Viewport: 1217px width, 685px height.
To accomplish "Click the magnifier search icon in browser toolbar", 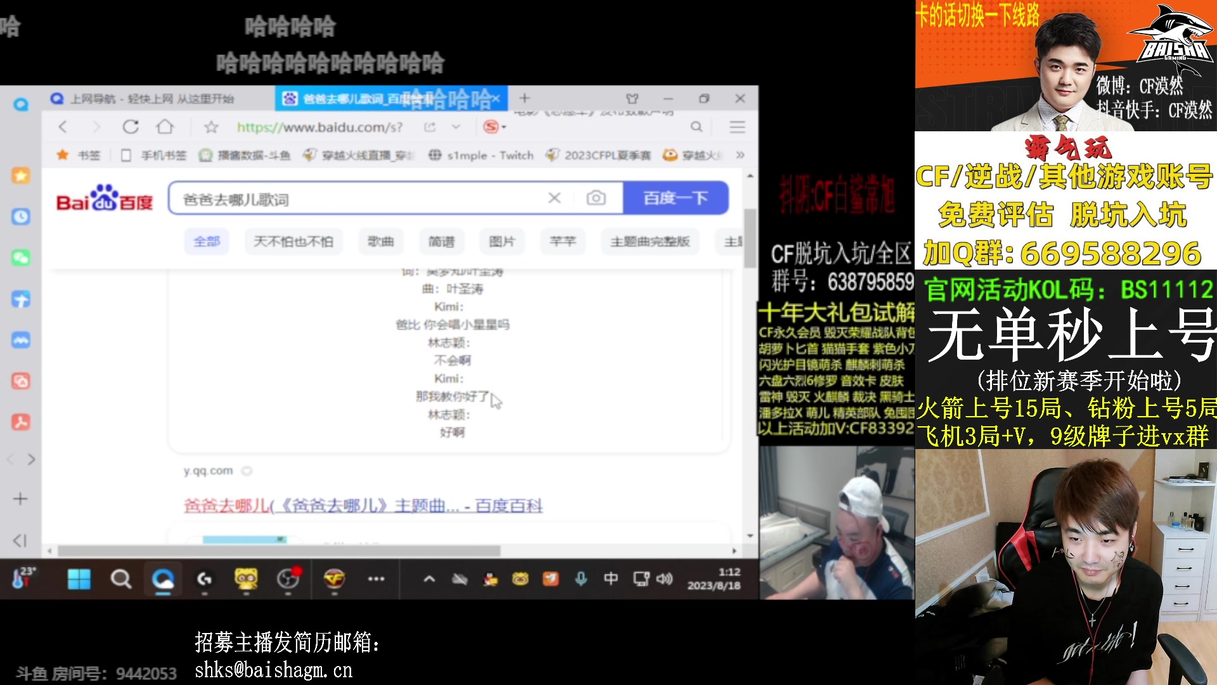I will click(696, 127).
